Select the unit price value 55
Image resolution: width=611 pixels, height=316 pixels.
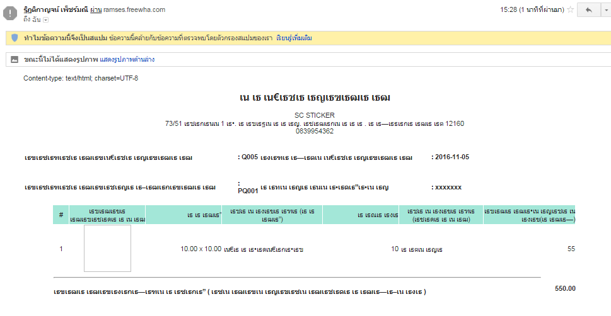pyautogui.click(x=571, y=249)
